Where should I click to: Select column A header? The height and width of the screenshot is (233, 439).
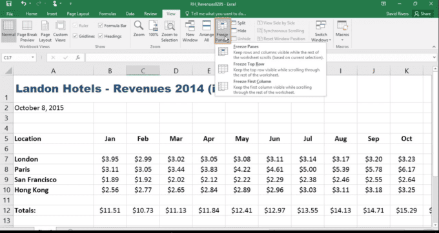pyautogui.click(x=53, y=71)
